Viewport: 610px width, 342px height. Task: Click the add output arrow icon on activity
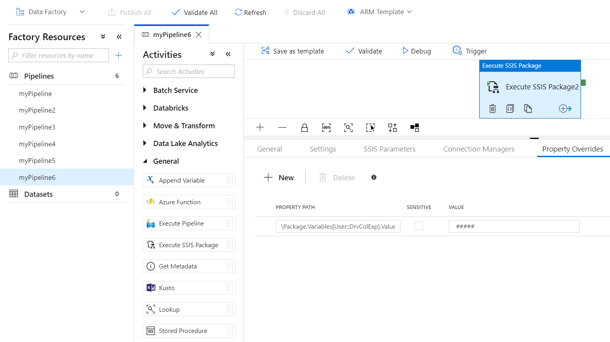pyautogui.click(x=565, y=109)
